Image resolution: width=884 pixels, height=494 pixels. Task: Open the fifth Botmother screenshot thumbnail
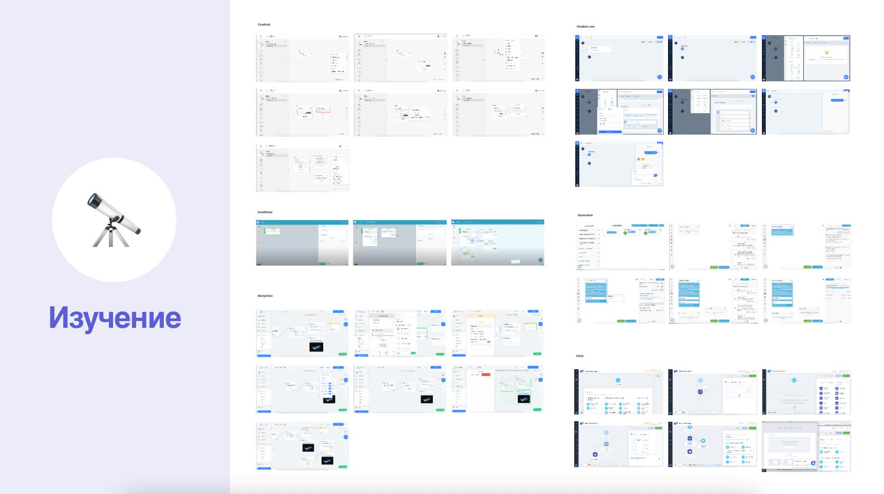(x=713, y=300)
